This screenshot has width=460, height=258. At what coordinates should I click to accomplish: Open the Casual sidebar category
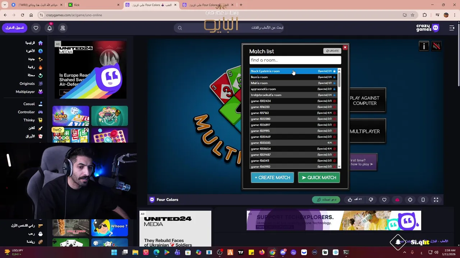33,104
